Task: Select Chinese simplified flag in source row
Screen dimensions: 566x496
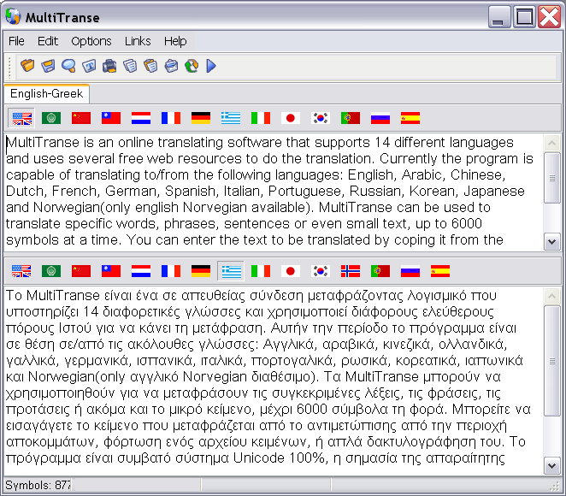Action: (81, 118)
